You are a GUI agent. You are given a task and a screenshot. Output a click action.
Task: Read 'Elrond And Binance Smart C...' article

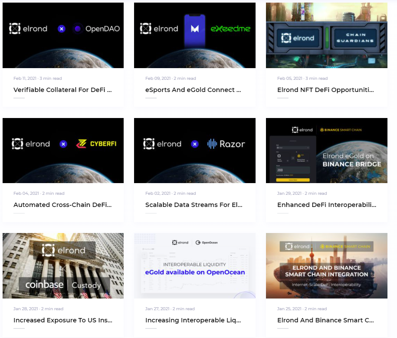[x=325, y=320]
